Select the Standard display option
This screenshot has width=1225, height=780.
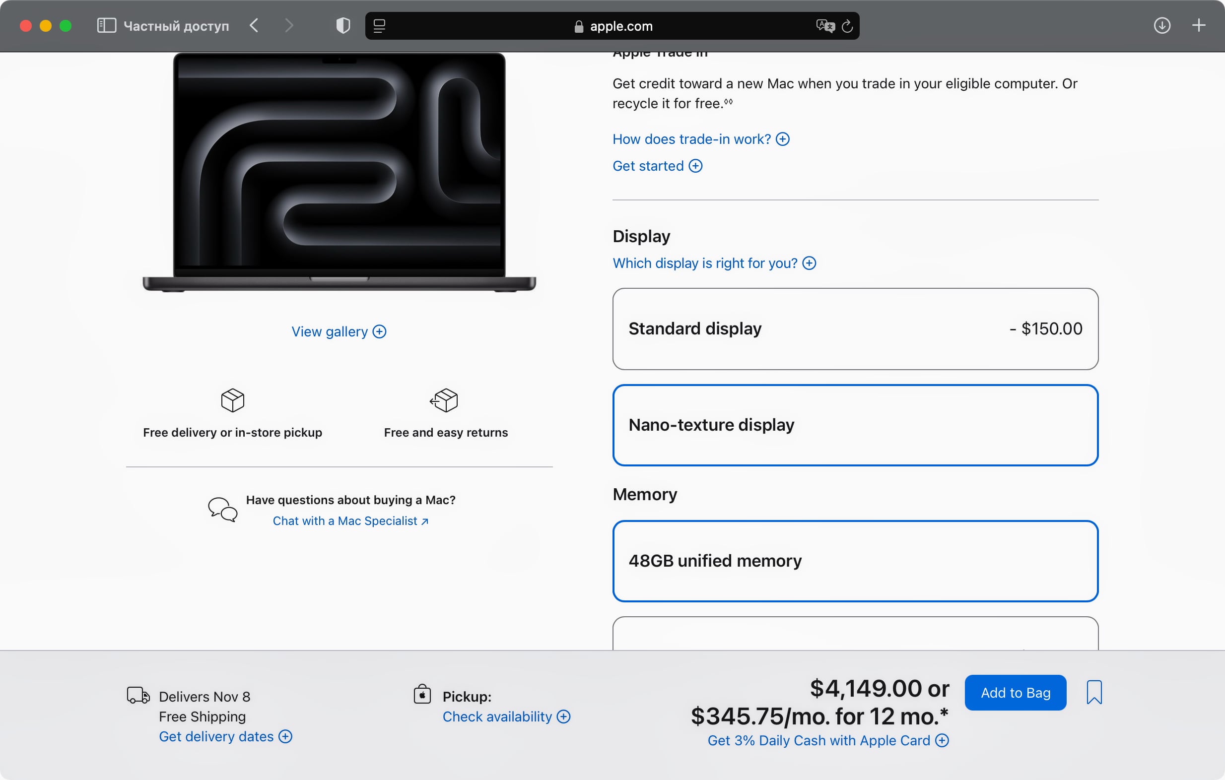point(855,329)
